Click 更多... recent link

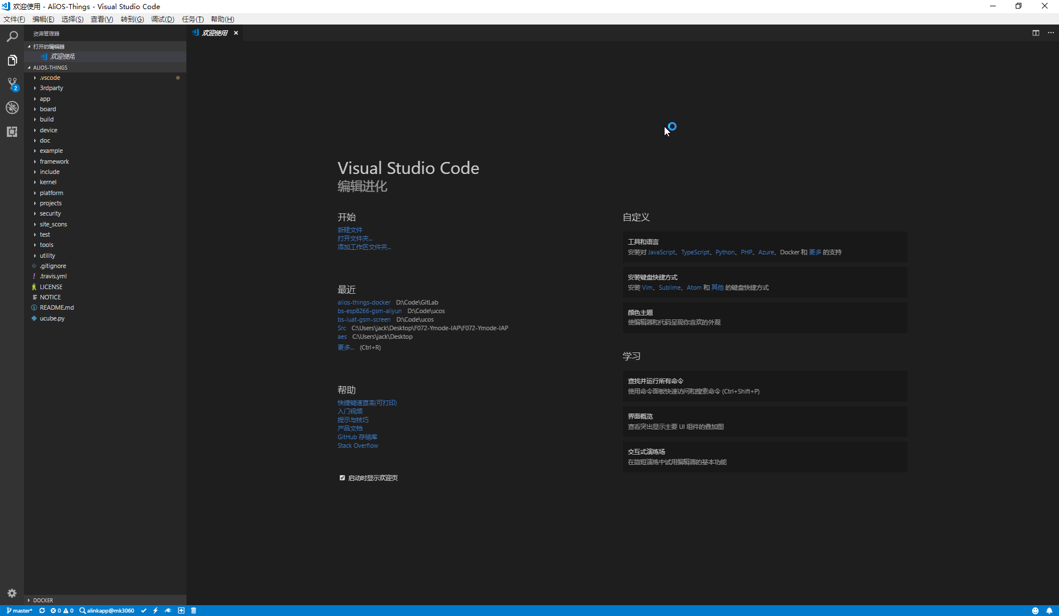(345, 347)
